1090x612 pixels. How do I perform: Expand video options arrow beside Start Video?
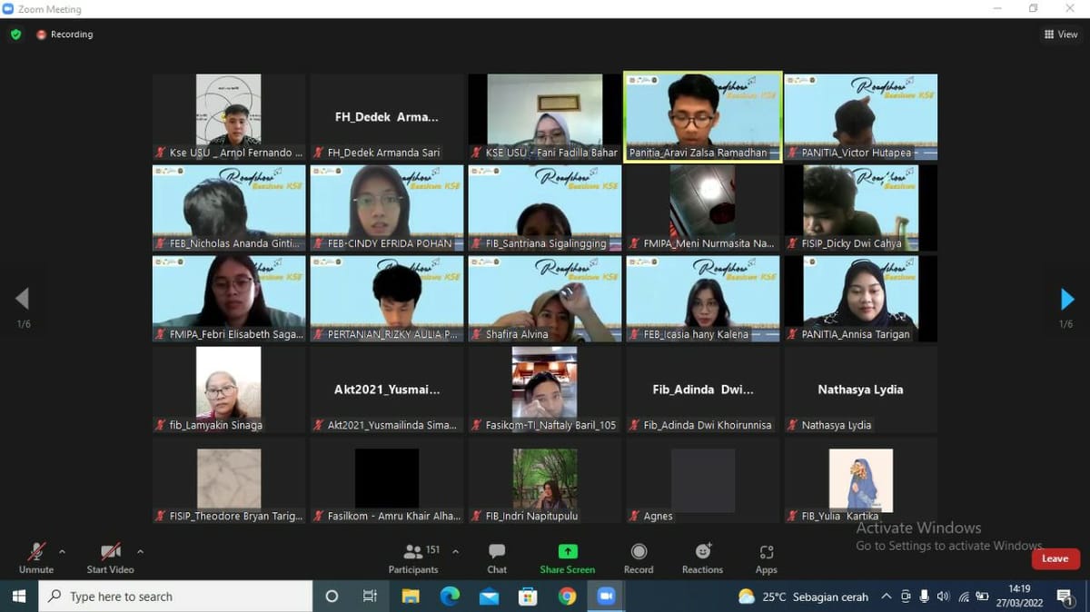[x=140, y=551]
